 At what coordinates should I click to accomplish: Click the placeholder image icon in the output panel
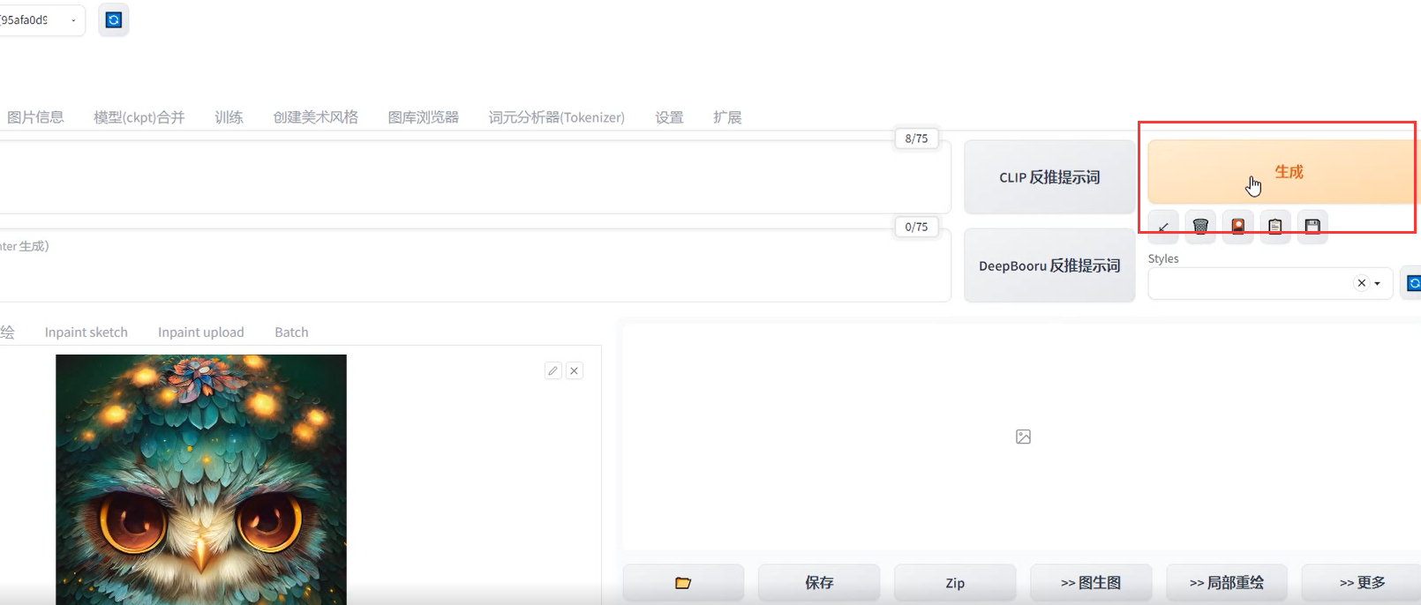click(1023, 437)
